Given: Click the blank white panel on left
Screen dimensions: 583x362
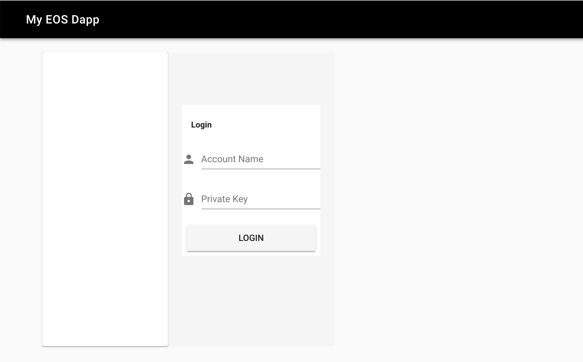Looking at the screenshot, I should point(105,199).
